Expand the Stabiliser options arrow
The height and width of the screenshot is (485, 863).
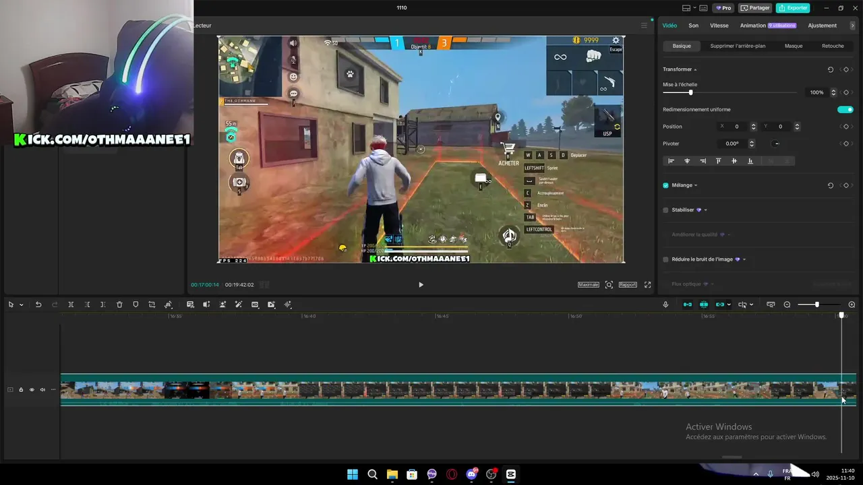[x=706, y=210]
